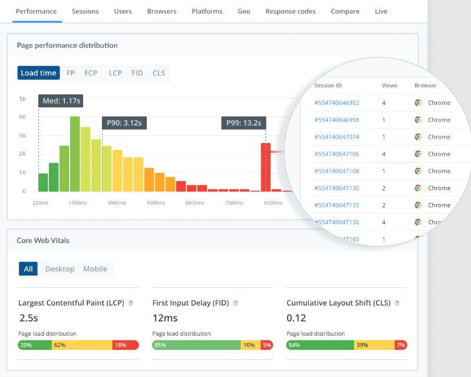Show CLS in page performance distribution

pyautogui.click(x=159, y=73)
